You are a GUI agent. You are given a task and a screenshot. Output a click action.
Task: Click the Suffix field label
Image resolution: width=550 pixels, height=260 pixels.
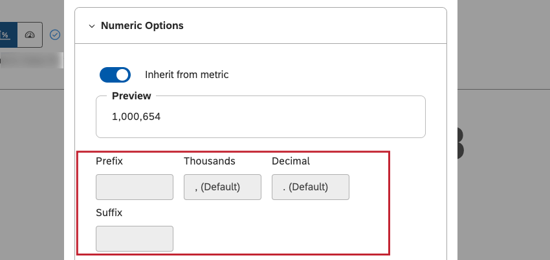pos(109,212)
